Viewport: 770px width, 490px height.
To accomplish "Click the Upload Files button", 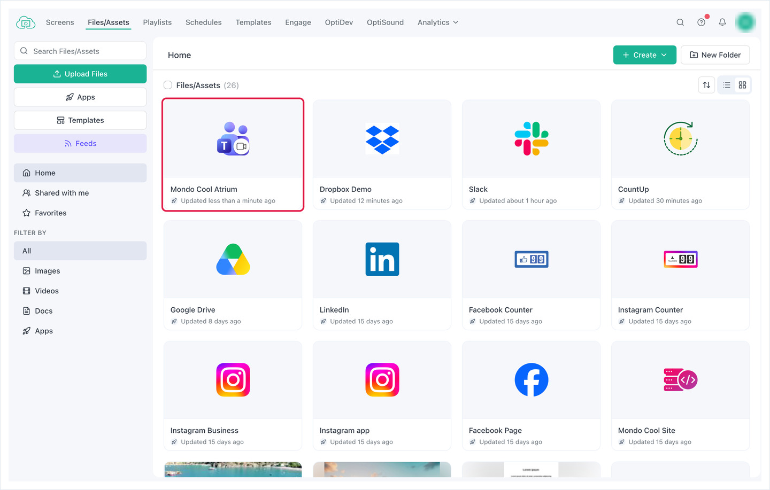I will pos(80,74).
